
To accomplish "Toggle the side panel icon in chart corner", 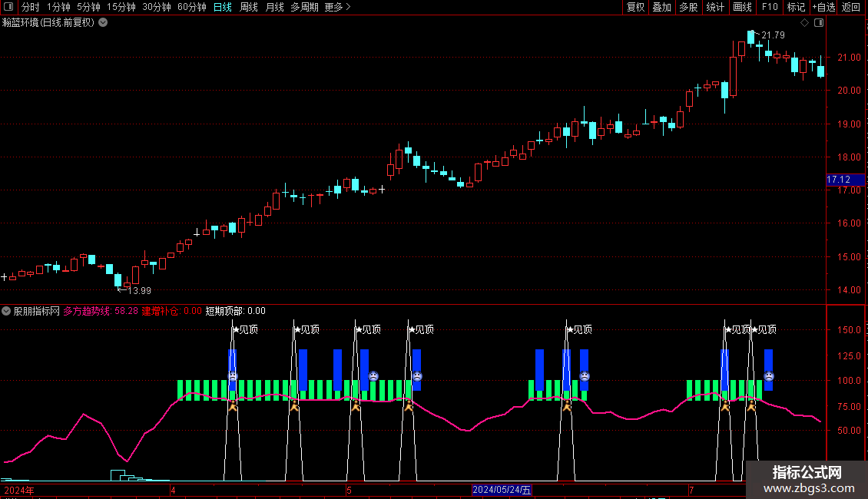I will click(x=819, y=23).
